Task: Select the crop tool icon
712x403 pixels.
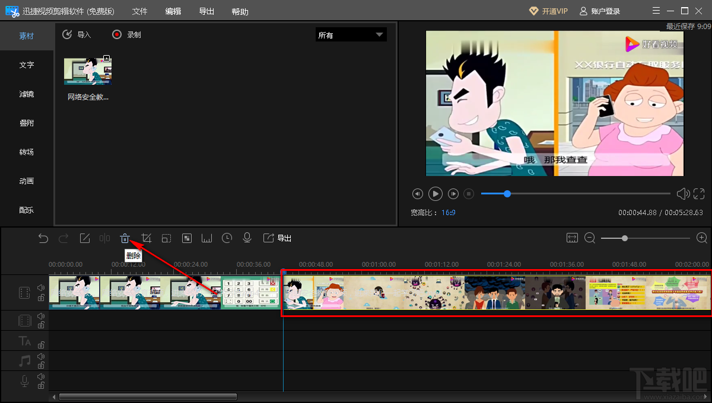Action: tap(147, 238)
